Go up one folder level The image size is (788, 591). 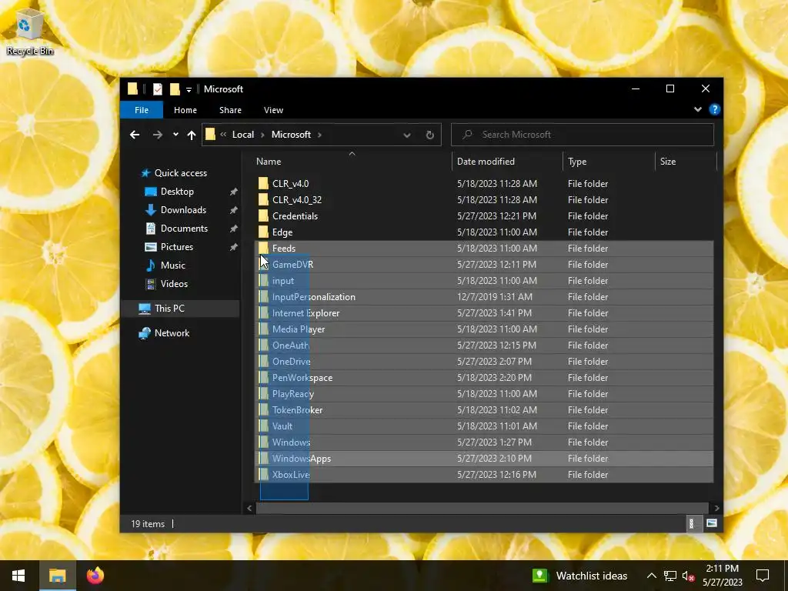pyautogui.click(x=191, y=134)
